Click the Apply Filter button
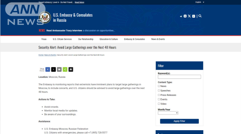This screenshot has width=241, height=134. pyautogui.click(x=179, y=121)
